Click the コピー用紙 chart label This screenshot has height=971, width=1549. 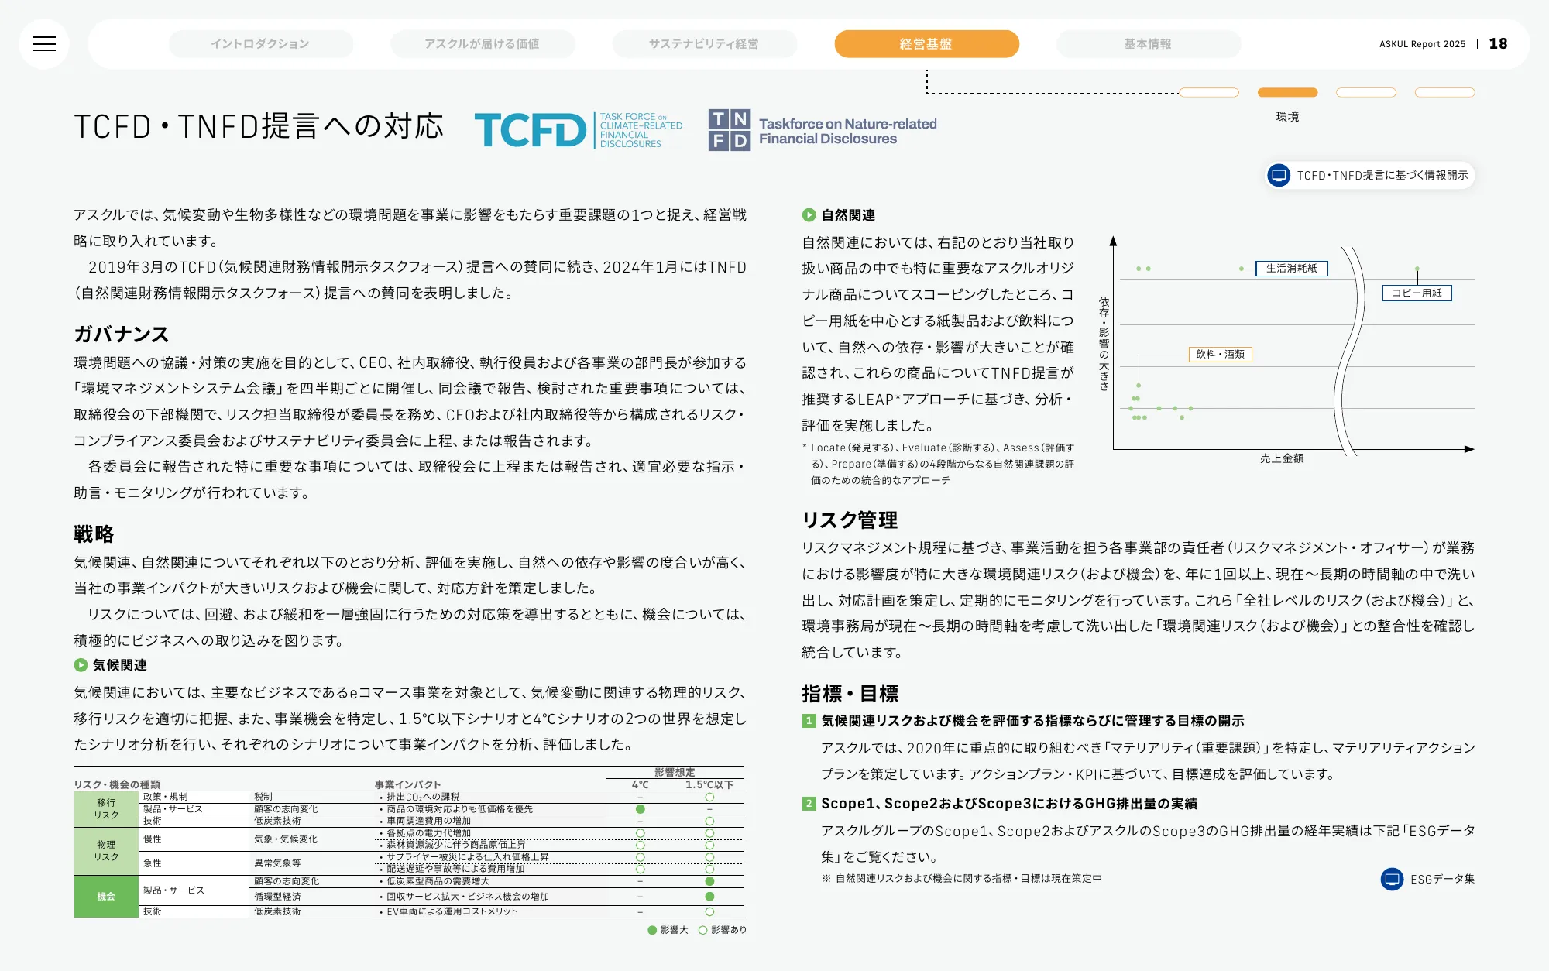(x=1417, y=293)
